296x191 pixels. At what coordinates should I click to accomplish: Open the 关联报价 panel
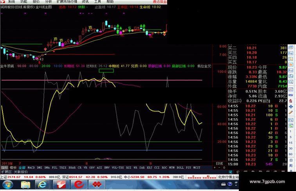click(21, 172)
